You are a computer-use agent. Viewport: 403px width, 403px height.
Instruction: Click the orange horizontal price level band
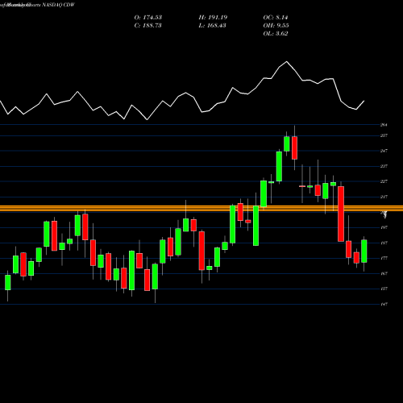coord(201,209)
